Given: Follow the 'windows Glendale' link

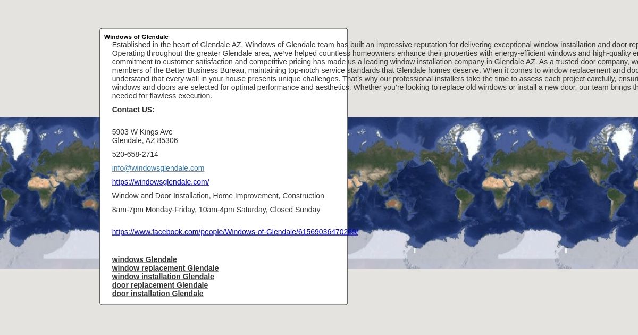Looking at the screenshot, I should pyautogui.click(x=144, y=259).
